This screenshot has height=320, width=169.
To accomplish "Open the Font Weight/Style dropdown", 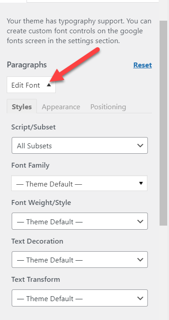I will (x=80, y=221).
